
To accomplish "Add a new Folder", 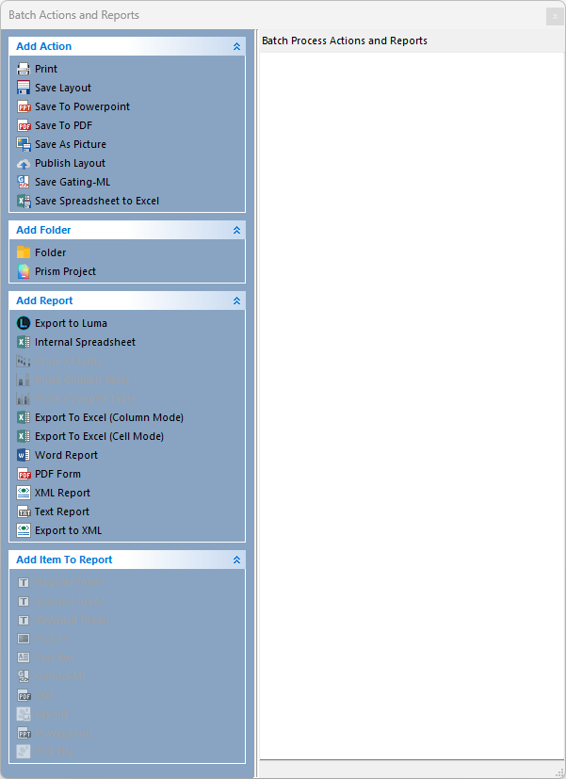I will 41,252.
